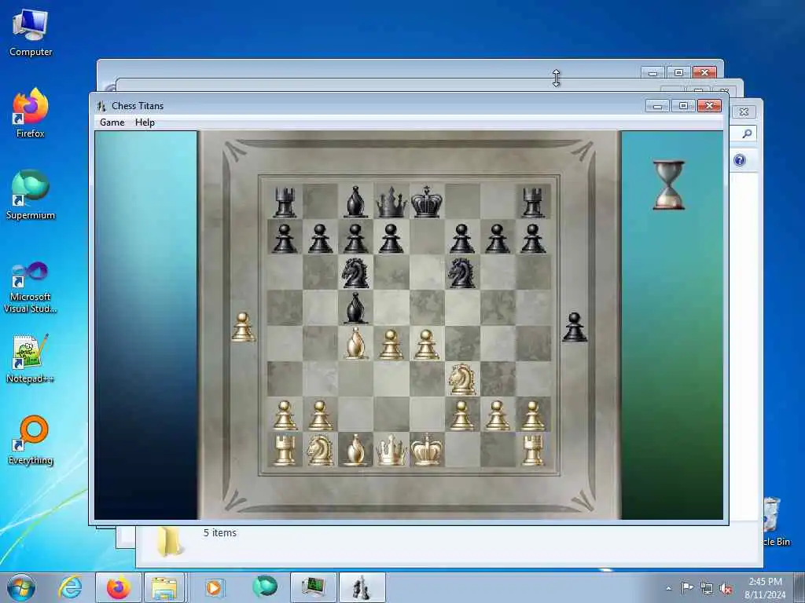Click the hourglass turn indicator
The width and height of the screenshot is (805, 603).
pyautogui.click(x=668, y=185)
